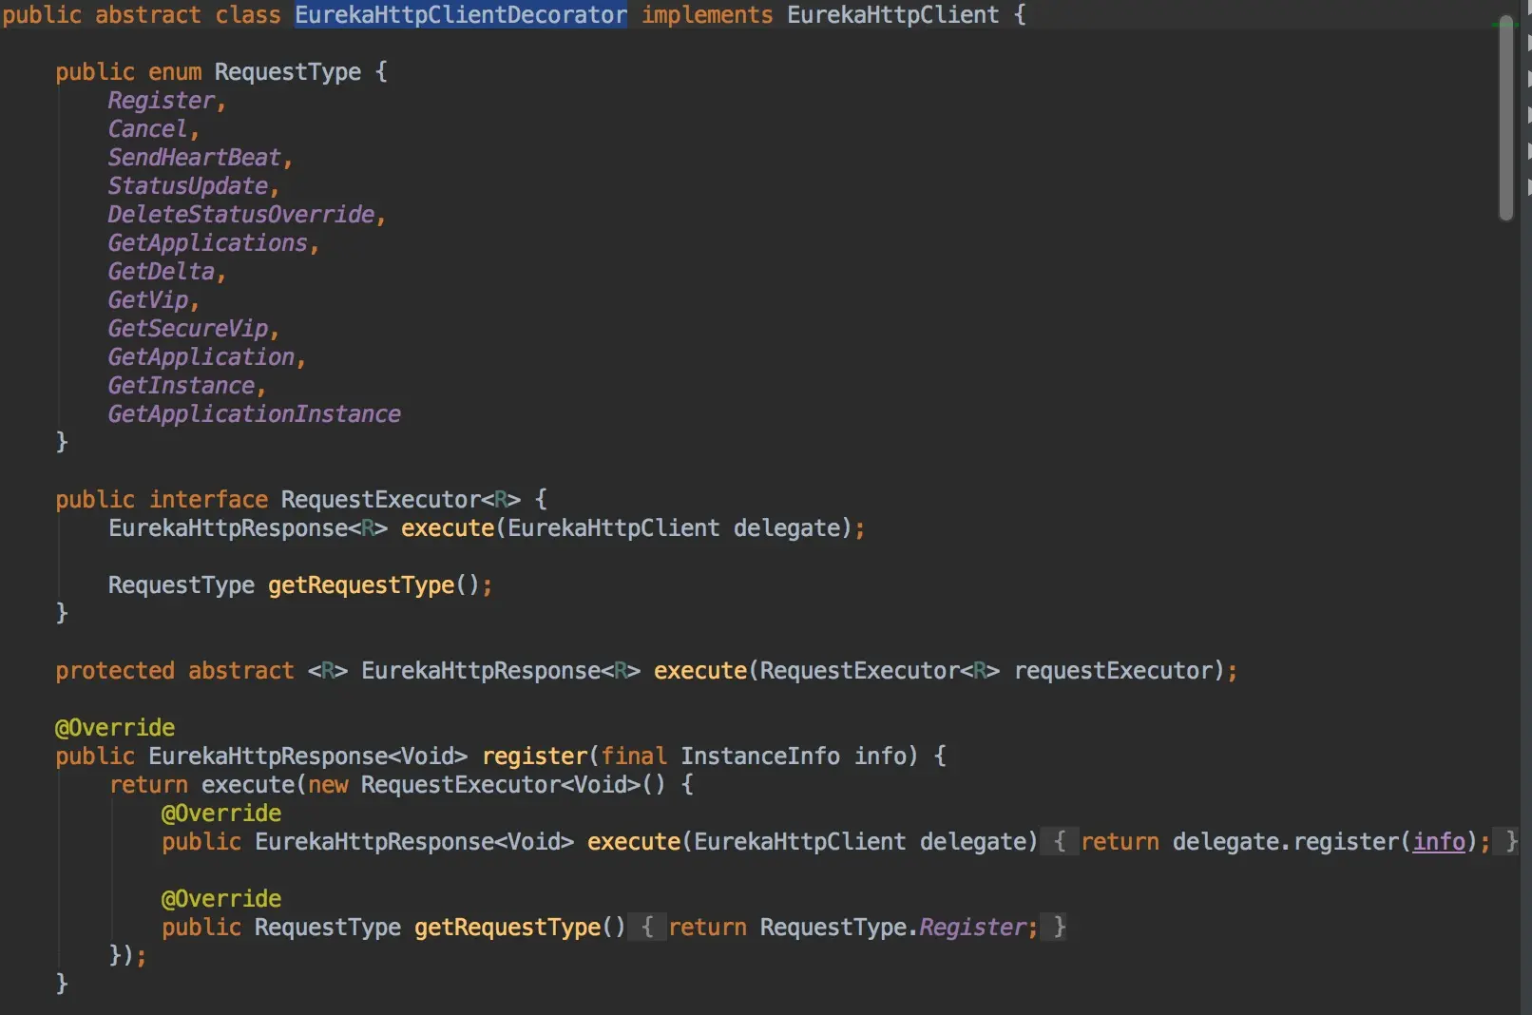Click the Cancel enum constant
The image size is (1532, 1015).
click(147, 129)
